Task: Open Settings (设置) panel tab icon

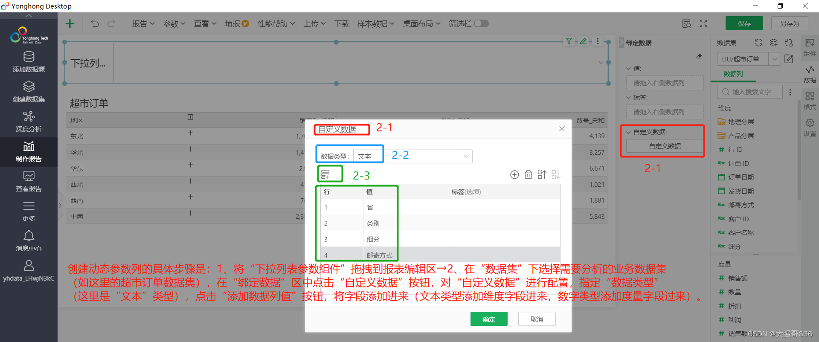Action: pyautogui.click(x=810, y=128)
